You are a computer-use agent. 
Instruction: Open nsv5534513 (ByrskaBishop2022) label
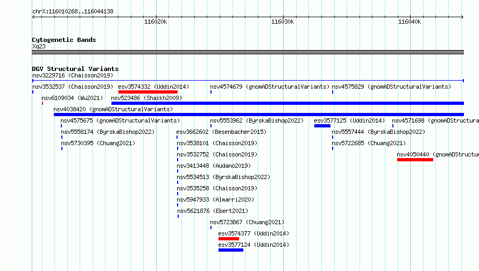pos(223,177)
